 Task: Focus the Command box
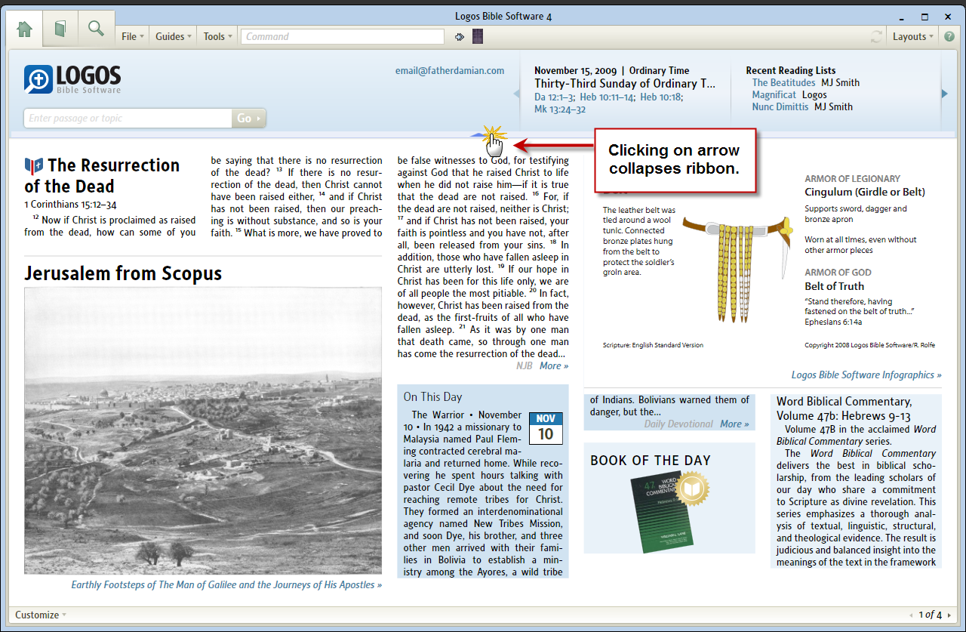click(x=343, y=36)
